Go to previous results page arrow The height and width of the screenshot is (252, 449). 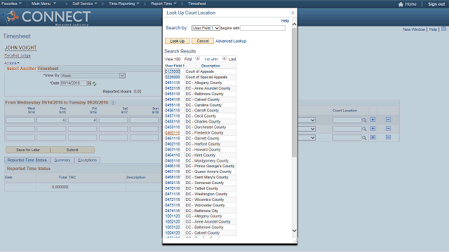coord(198,58)
